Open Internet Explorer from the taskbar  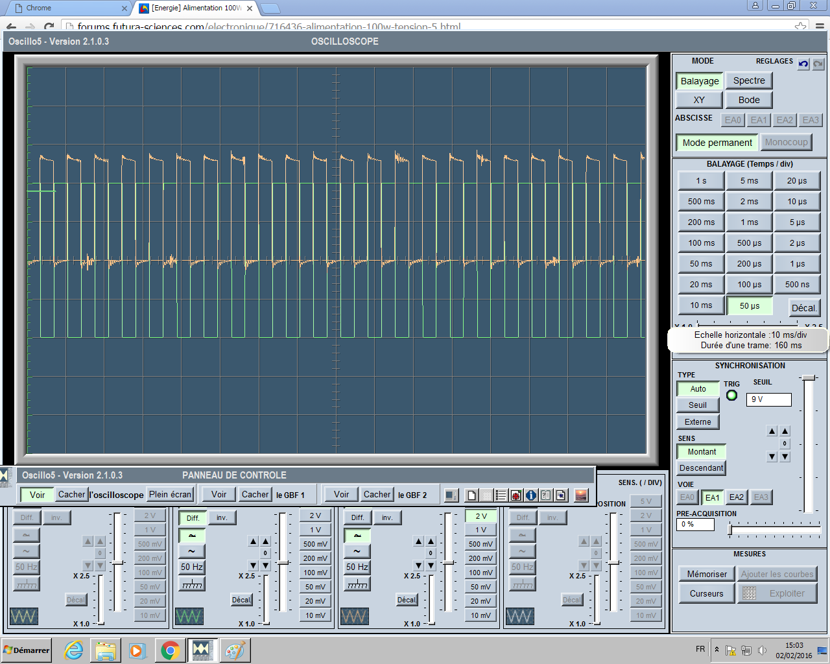(74, 650)
